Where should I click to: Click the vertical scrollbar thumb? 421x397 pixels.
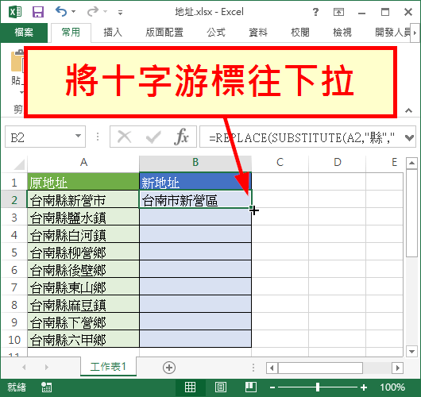[411, 214]
